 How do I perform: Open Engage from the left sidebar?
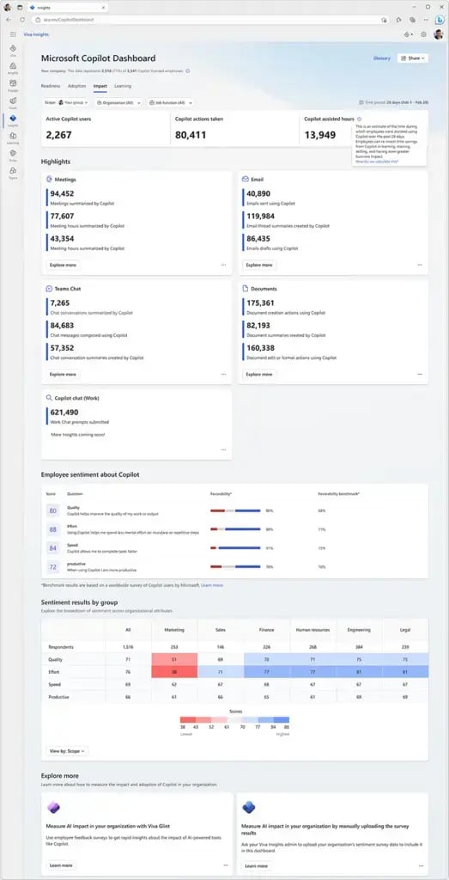click(x=13, y=85)
